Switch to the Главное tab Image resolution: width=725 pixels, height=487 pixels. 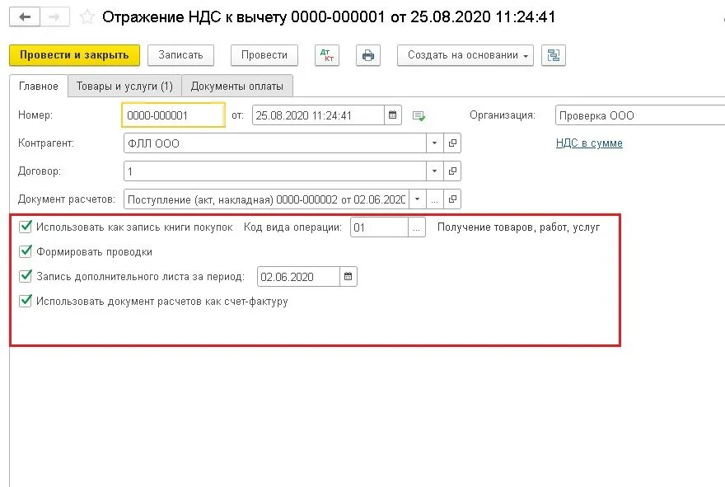(39, 86)
